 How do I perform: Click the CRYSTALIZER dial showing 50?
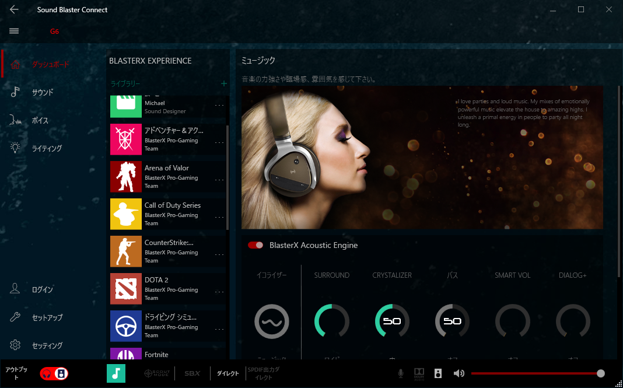tap(392, 321)
